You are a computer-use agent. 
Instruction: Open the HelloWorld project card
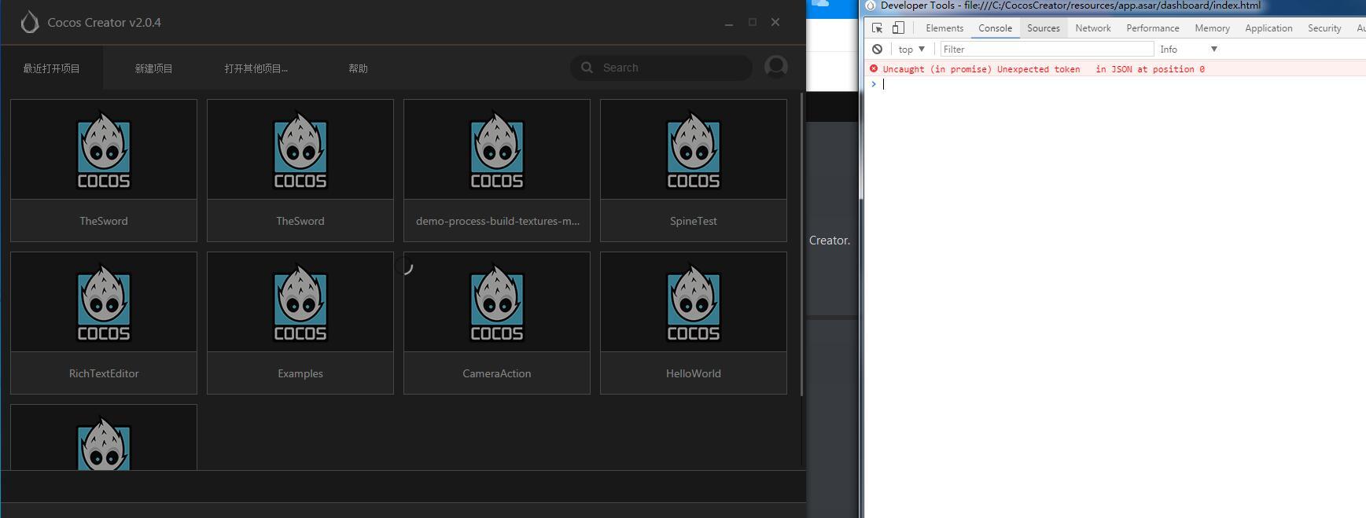point(694,323)
